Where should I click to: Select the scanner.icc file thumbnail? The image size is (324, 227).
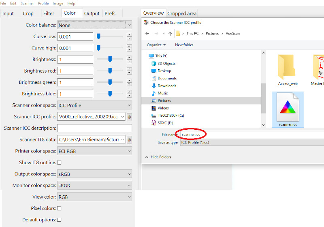288,109
